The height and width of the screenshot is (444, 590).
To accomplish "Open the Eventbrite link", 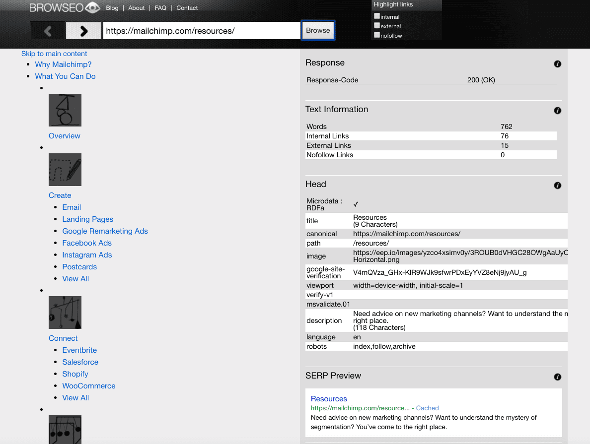I will [x=79, y=350].
